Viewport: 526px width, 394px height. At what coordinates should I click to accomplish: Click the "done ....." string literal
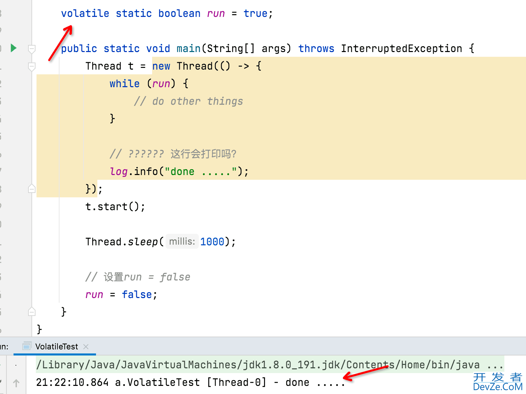[201, 172]
